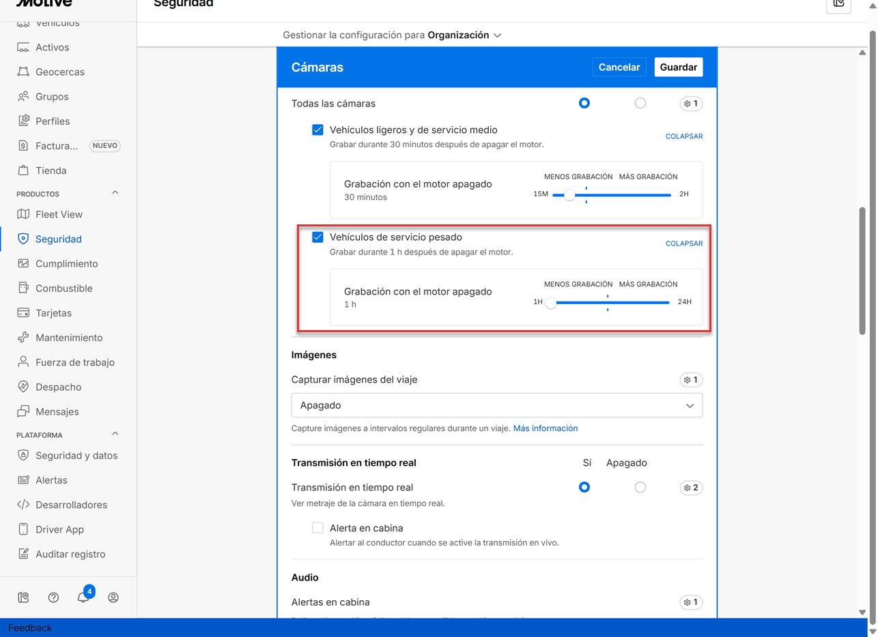The image size is (878, 637).
Task: Select Sí radio for Transmisión en tiempo real
Action: pos(584,487)
